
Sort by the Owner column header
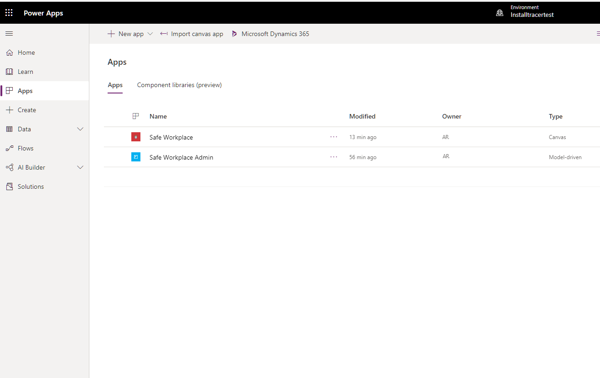pyautogui.click(x=452, y=116)
